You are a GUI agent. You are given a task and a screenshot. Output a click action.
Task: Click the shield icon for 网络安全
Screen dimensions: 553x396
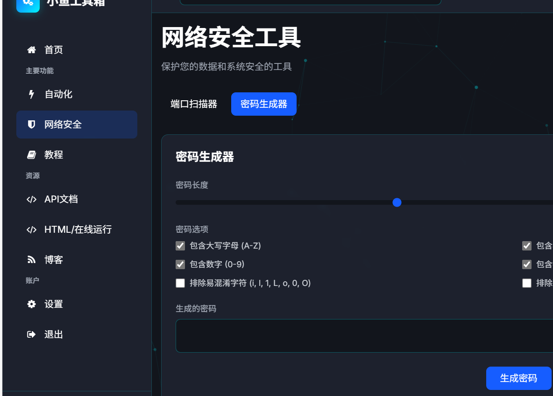[31, 124]
